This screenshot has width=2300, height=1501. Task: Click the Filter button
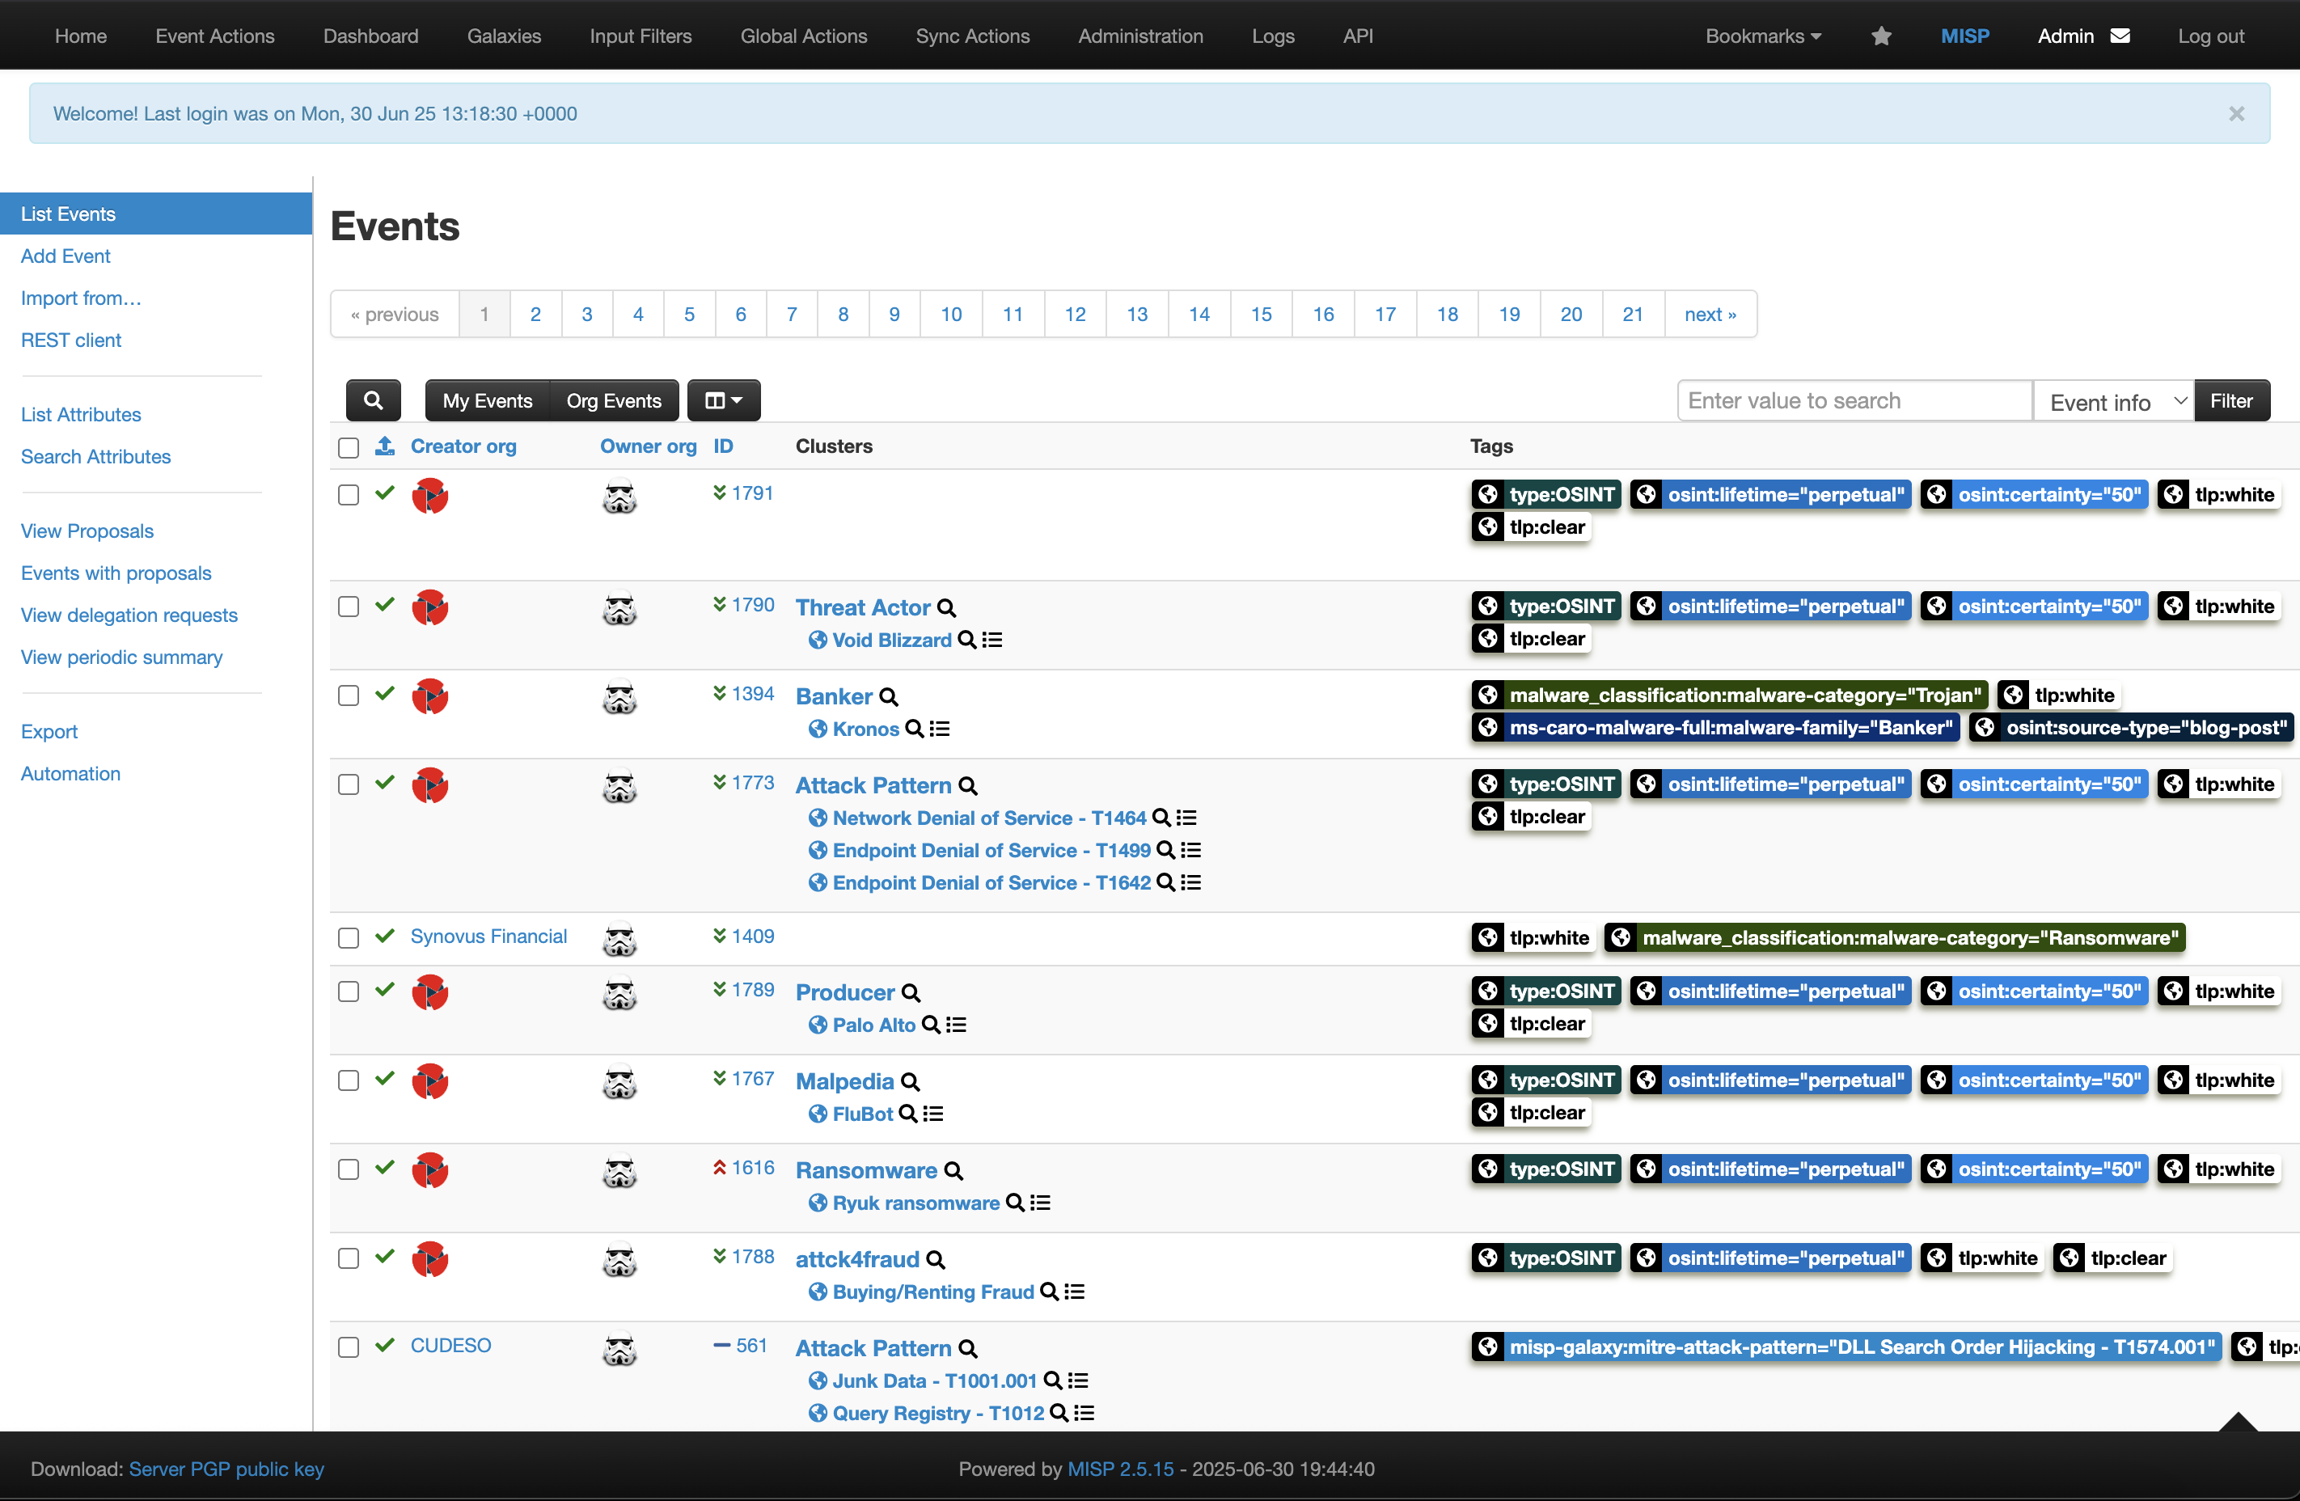(x=2231, y=400)
